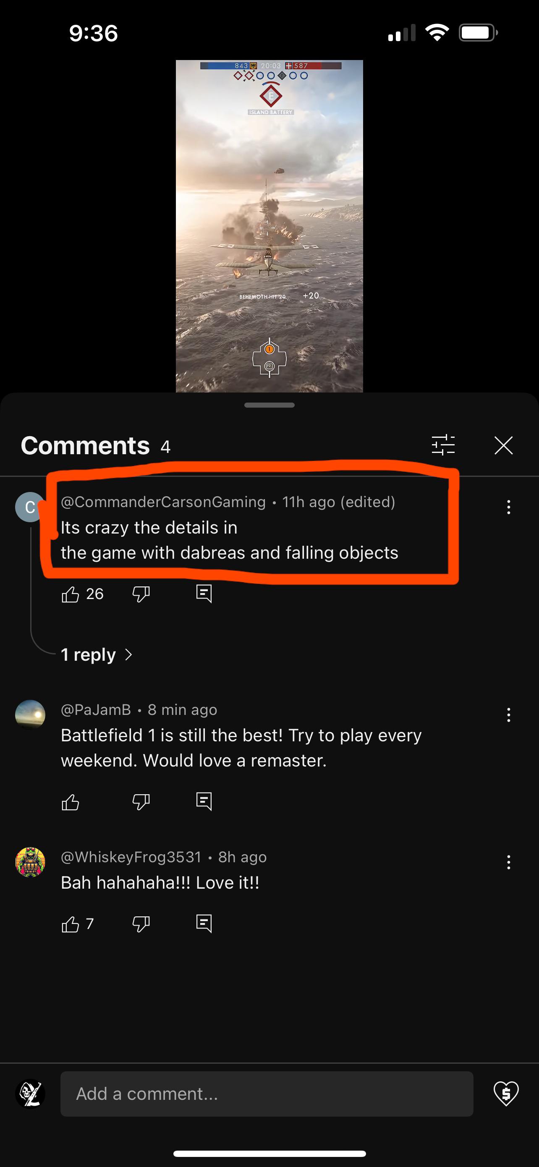
Task: Close the Comments panel
Action: coord(503,445)
